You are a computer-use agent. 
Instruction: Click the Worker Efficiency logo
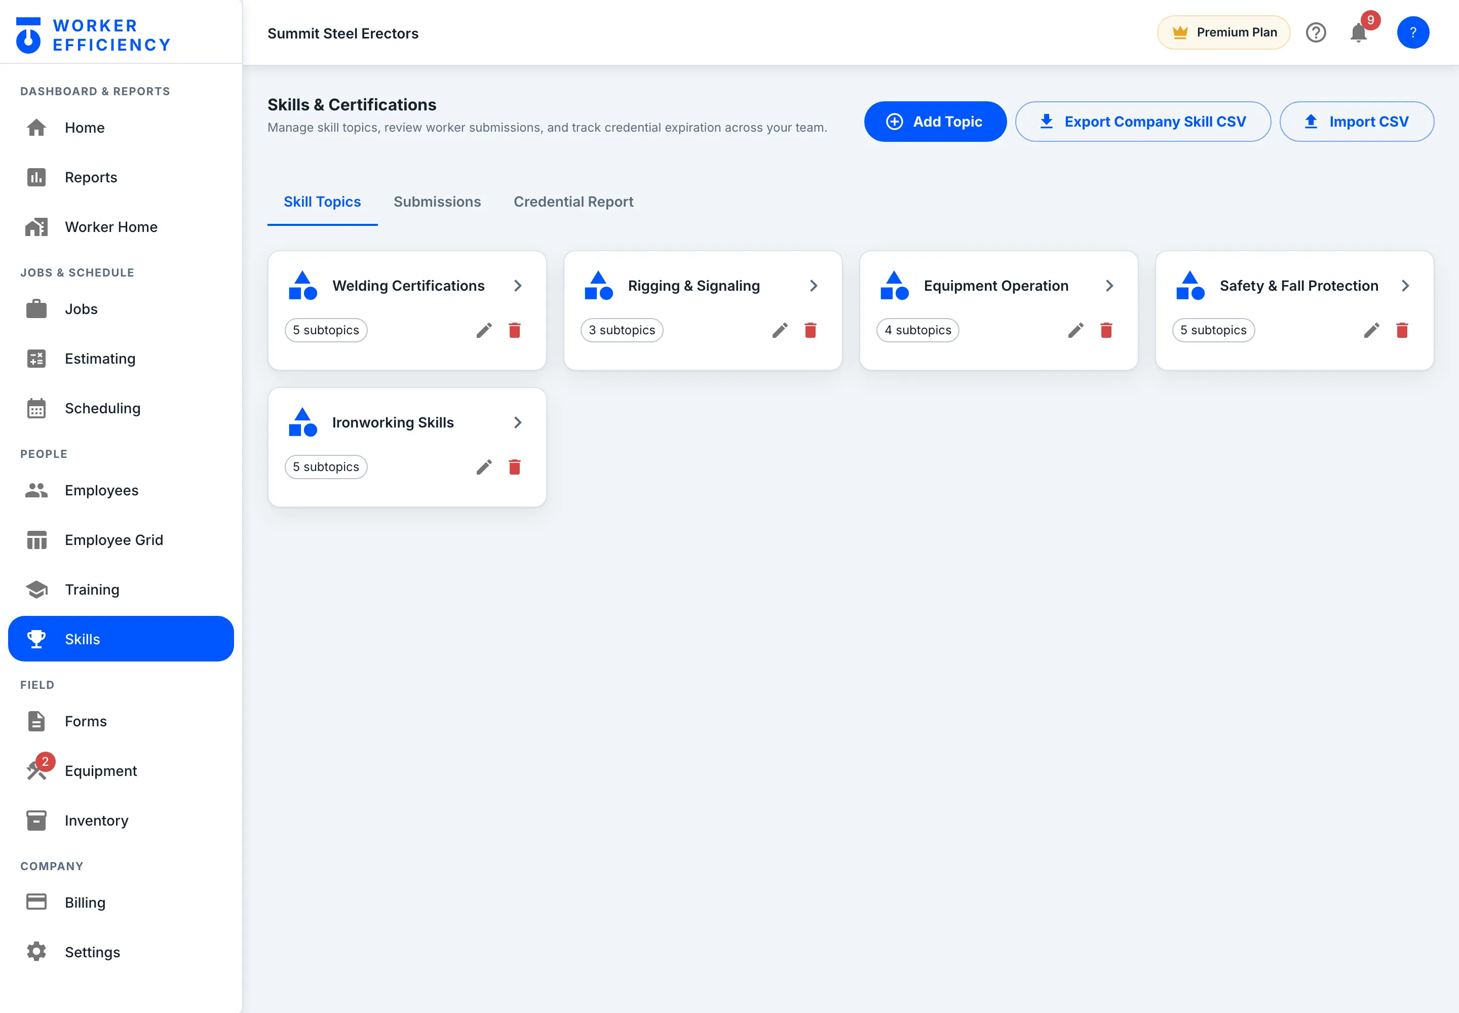coord(93,35)
